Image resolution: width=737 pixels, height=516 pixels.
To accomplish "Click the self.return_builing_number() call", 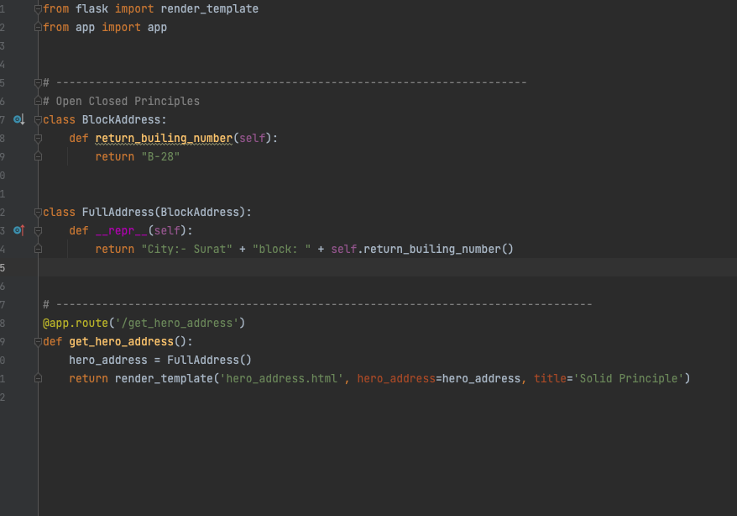I will tap(420, 249).
